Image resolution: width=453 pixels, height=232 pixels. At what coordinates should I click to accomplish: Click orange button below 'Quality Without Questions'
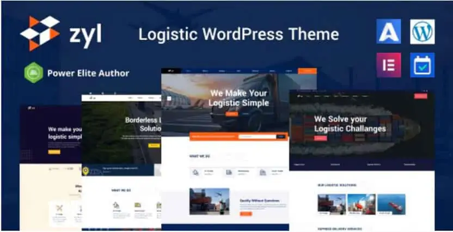point(246,214)
